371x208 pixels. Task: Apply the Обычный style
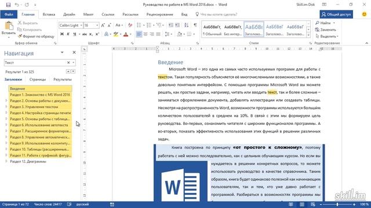click(x=212, y=29)
